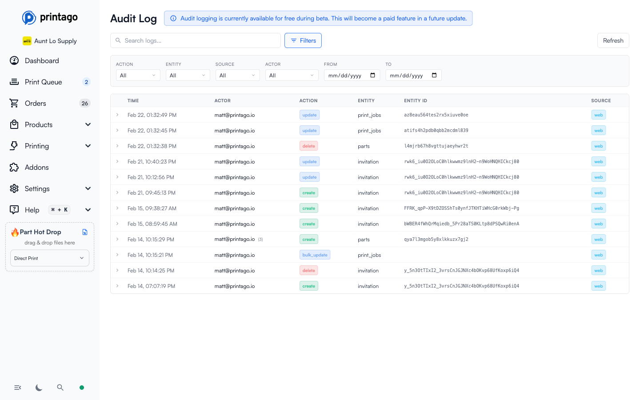Screen dimensions: 640x400
Task: Open the Settings menu item
Action: tap(37, 188)
